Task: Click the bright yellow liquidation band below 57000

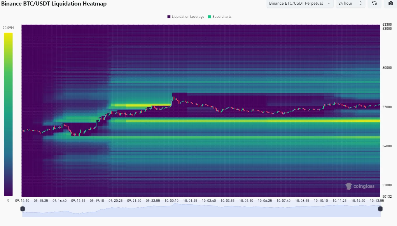Action: click(251, 121)
